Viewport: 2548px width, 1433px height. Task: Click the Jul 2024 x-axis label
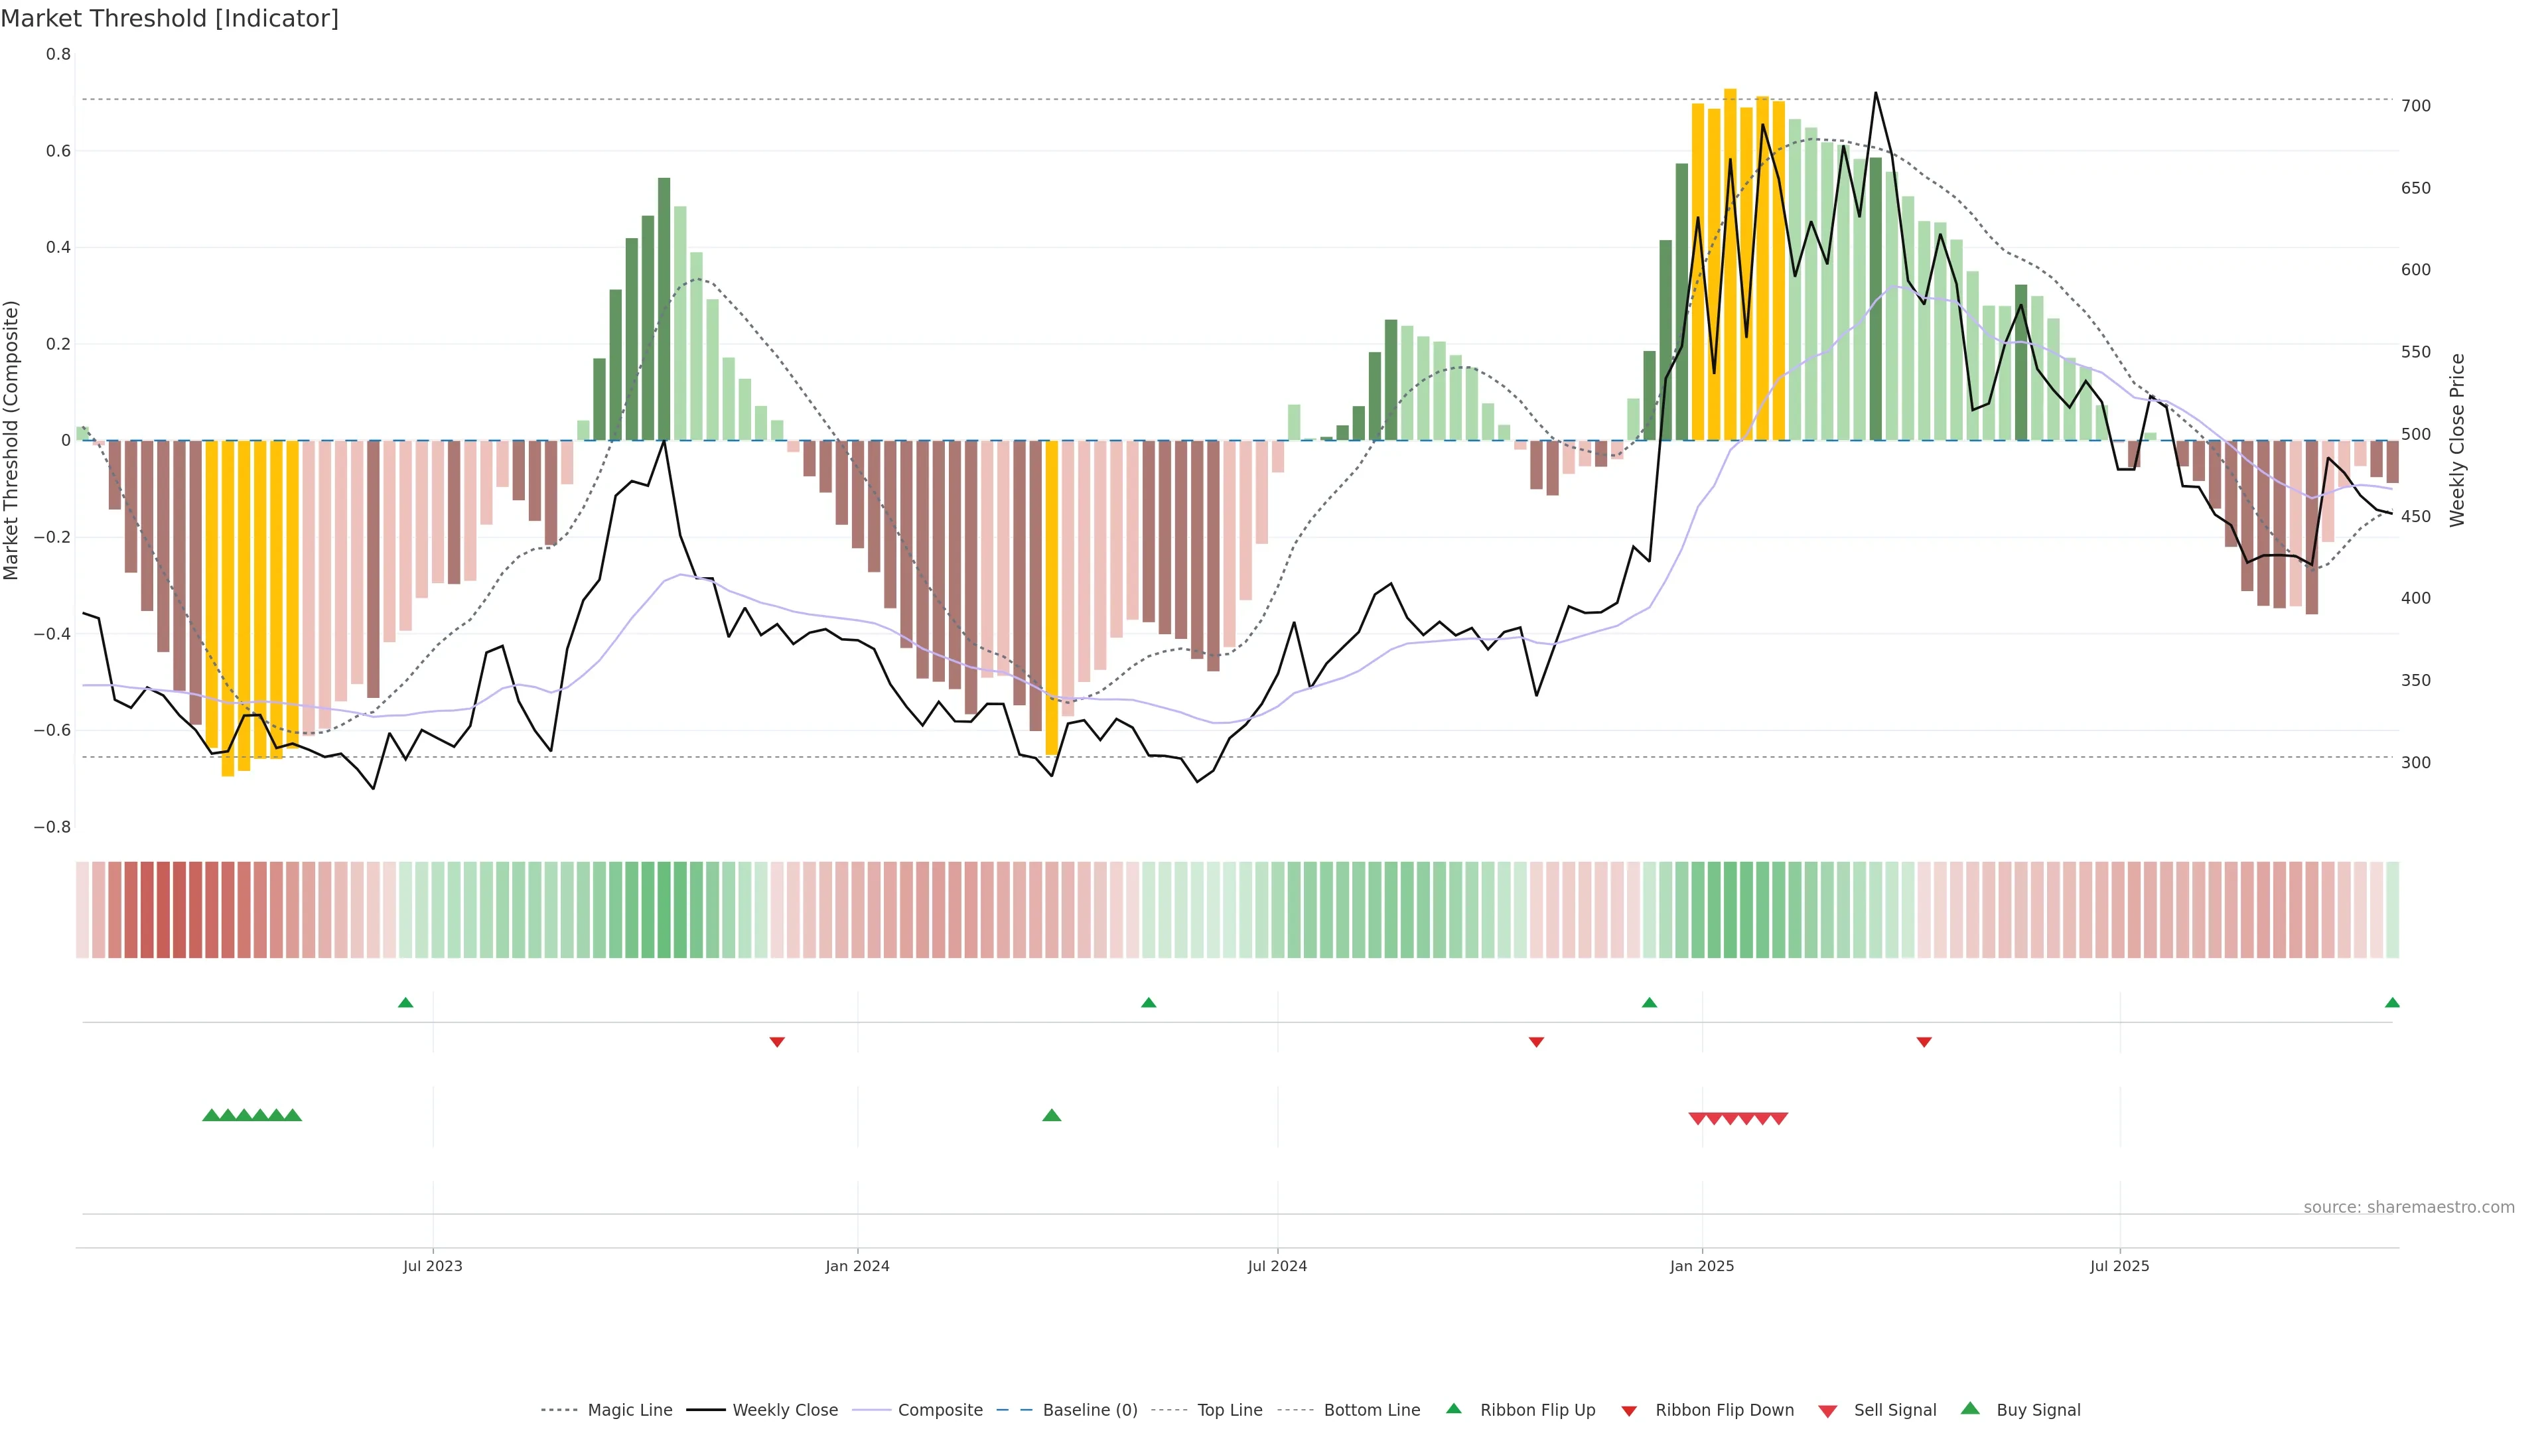[1277, 1266]
